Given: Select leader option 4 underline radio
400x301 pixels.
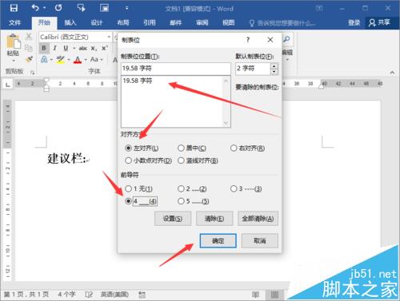Looking at the screenshot, I should coord(128,201).
